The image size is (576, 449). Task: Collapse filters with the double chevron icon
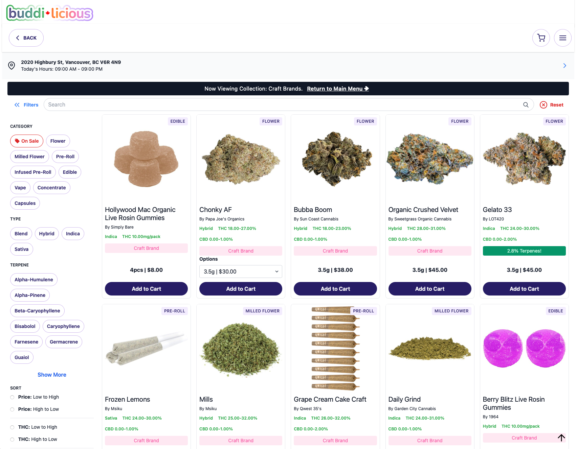coord(17,105)
